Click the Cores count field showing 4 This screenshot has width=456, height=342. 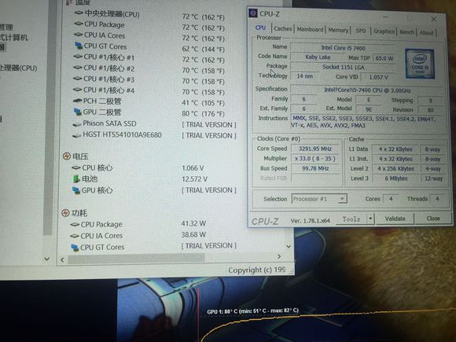click(x=391, y=199)
